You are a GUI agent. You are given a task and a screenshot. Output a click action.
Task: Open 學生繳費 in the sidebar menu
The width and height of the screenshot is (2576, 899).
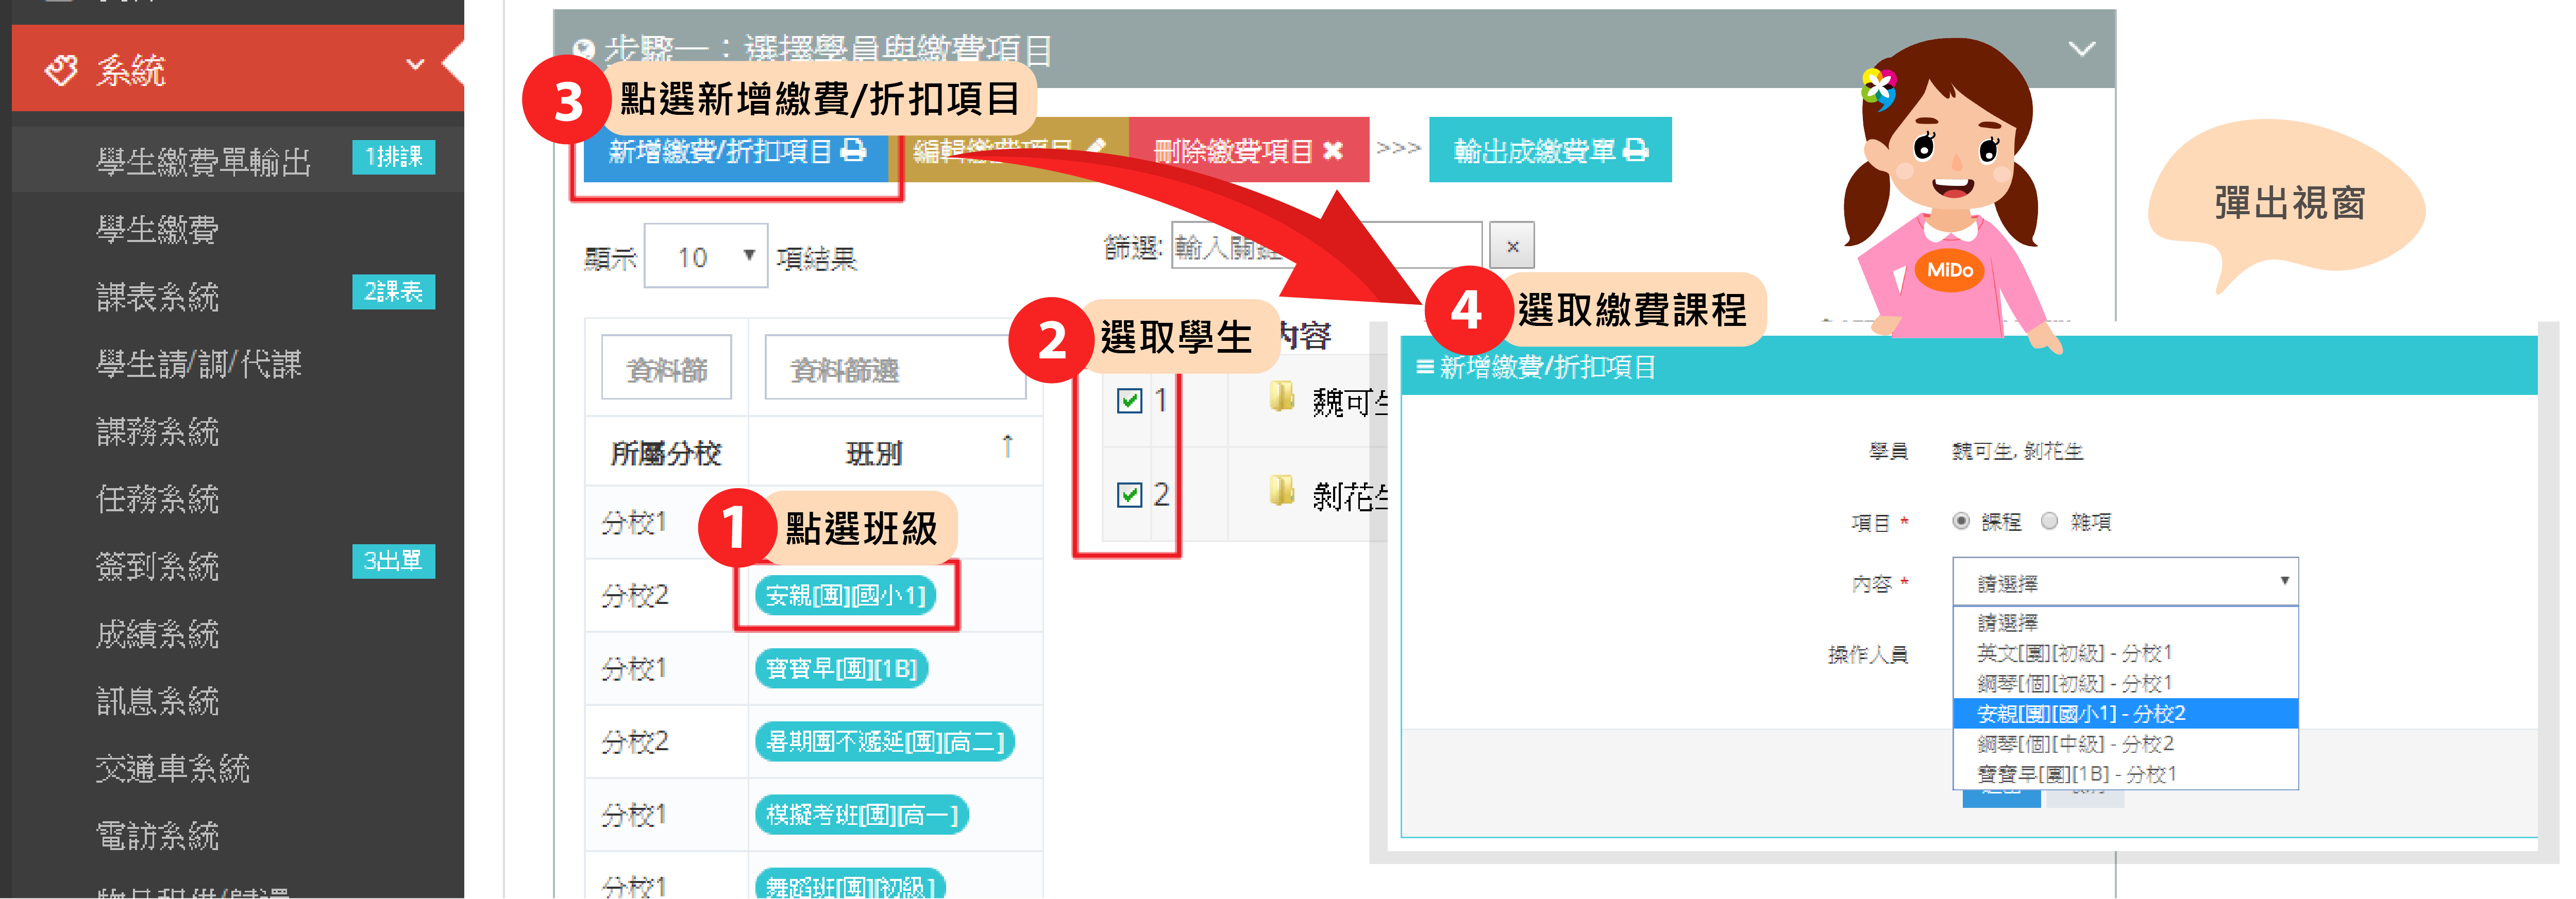pos(158,230)
